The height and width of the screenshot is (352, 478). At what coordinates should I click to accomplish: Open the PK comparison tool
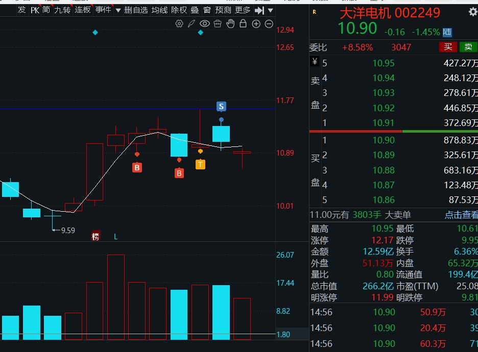35,10
